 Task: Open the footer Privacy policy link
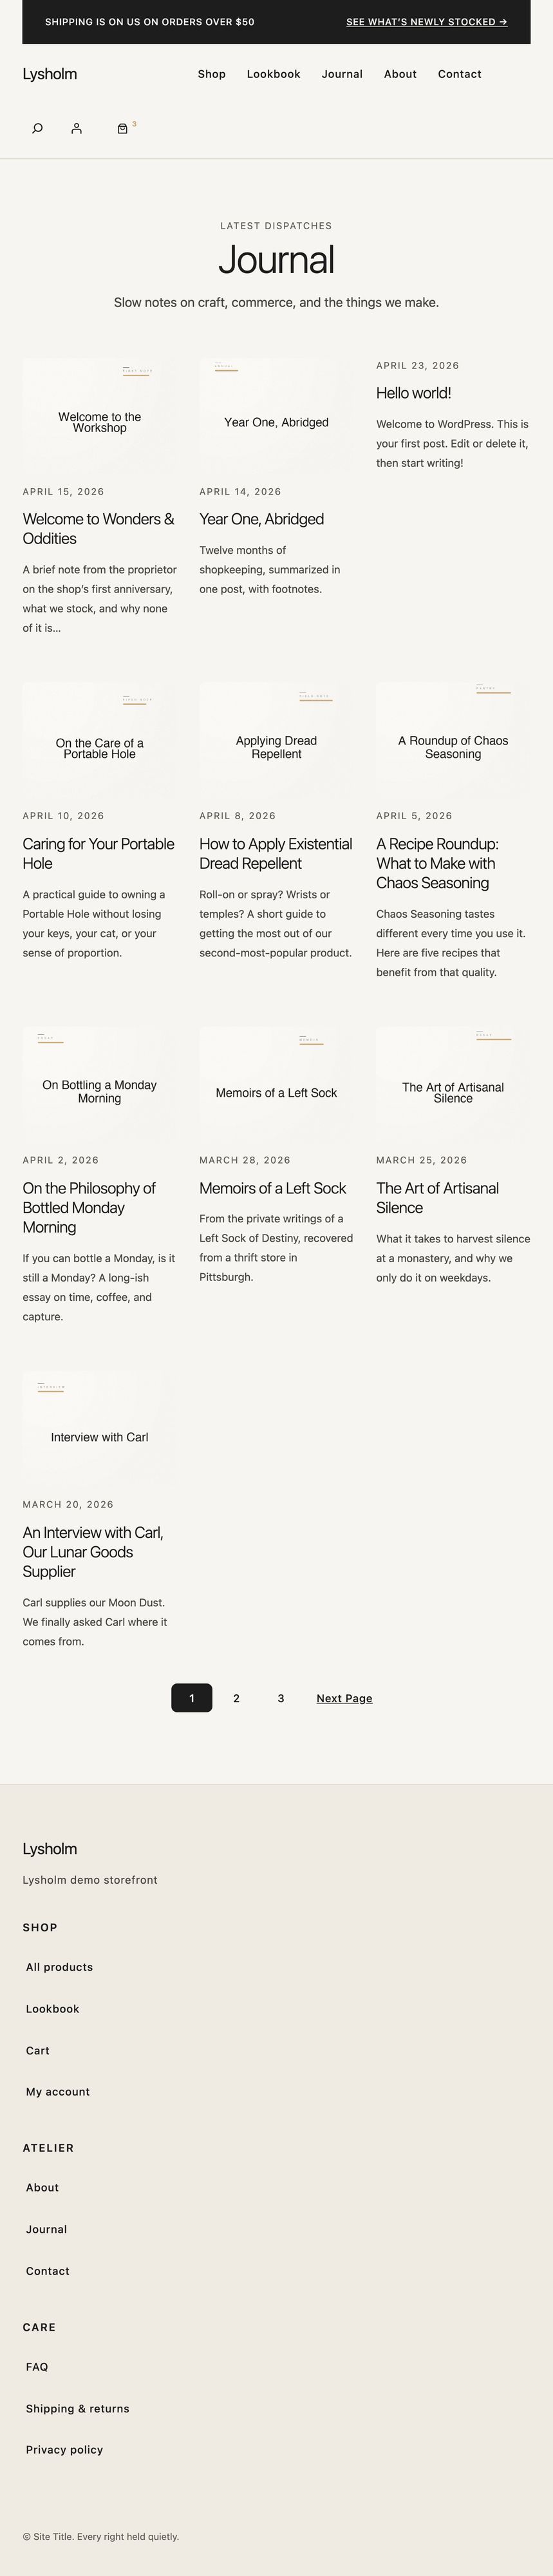(64, 2449)
